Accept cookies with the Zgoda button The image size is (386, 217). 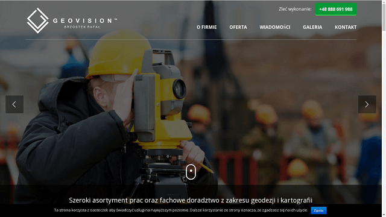click(x=318, y=210)
